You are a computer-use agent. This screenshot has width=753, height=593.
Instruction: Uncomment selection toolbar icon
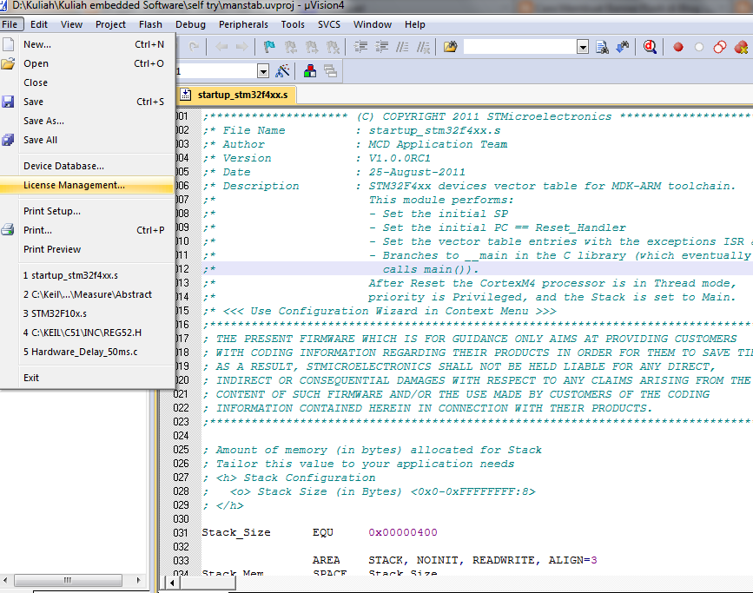(x=423, y=47)
